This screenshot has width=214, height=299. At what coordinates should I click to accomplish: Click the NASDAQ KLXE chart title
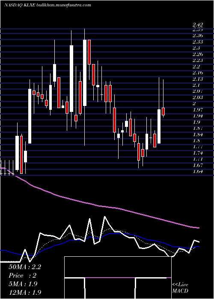tap(19, 5)
